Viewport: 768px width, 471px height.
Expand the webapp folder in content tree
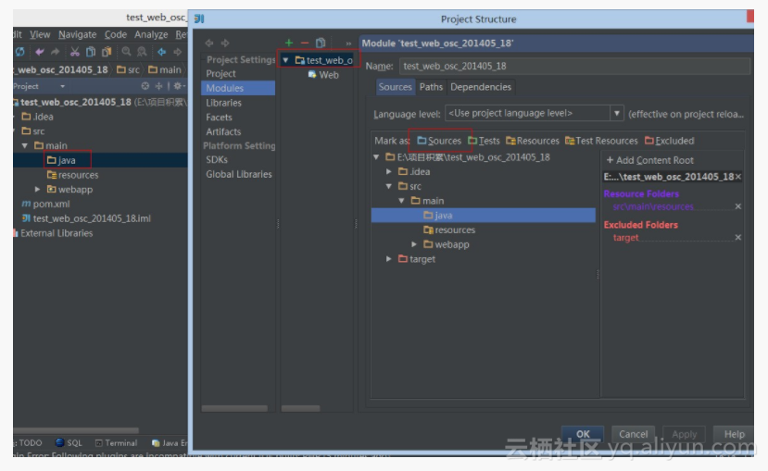coord(414,244)
